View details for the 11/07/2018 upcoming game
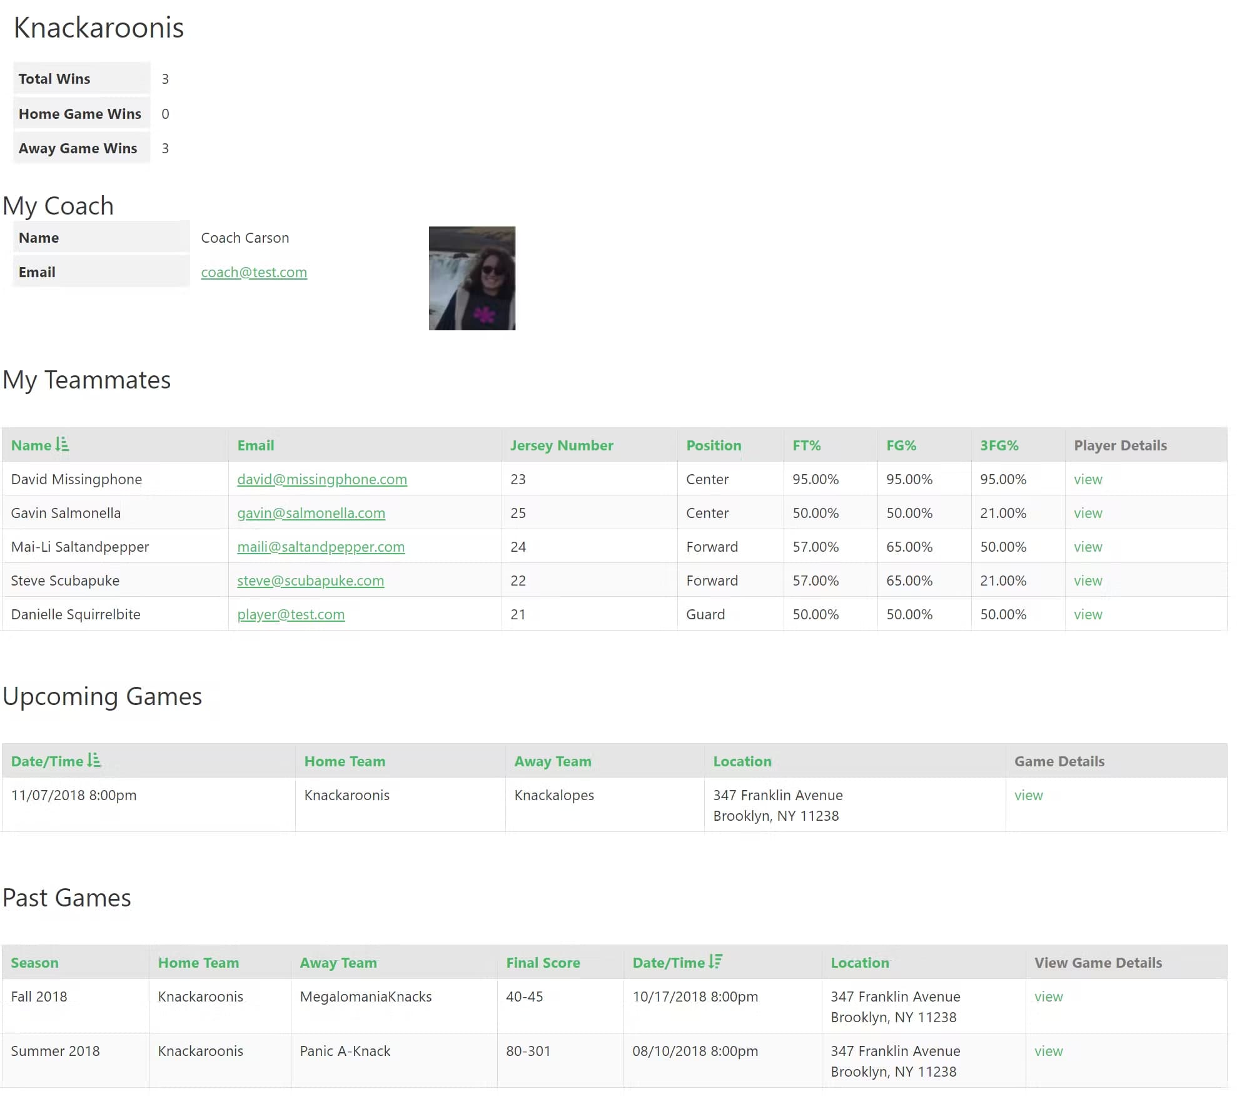 (1028, 795)
